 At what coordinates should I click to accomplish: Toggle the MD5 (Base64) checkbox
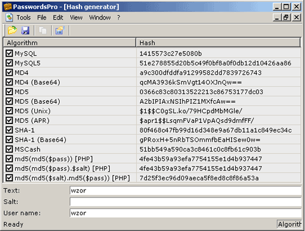coord(9,101)
